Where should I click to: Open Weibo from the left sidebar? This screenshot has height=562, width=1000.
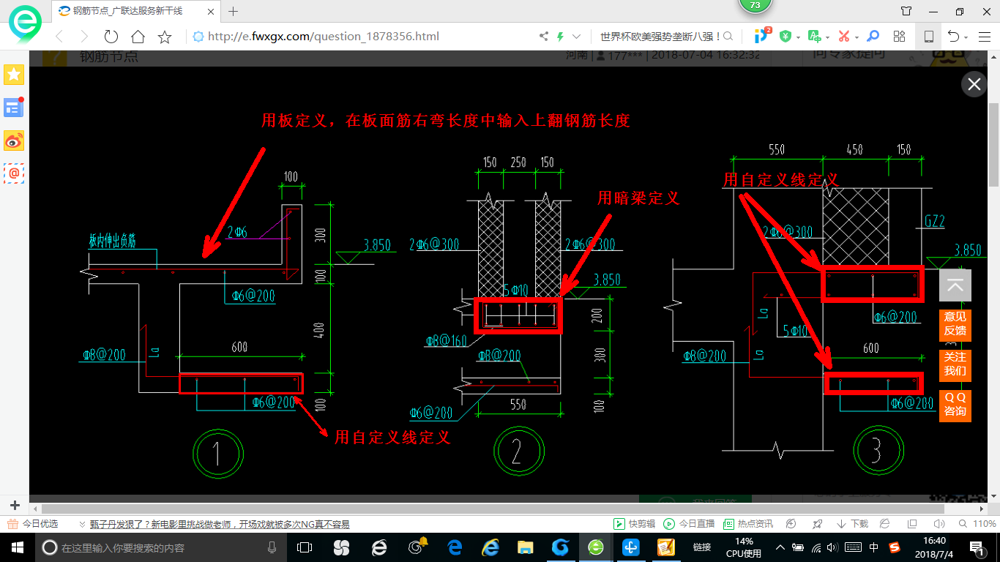[x=14, y=140]
